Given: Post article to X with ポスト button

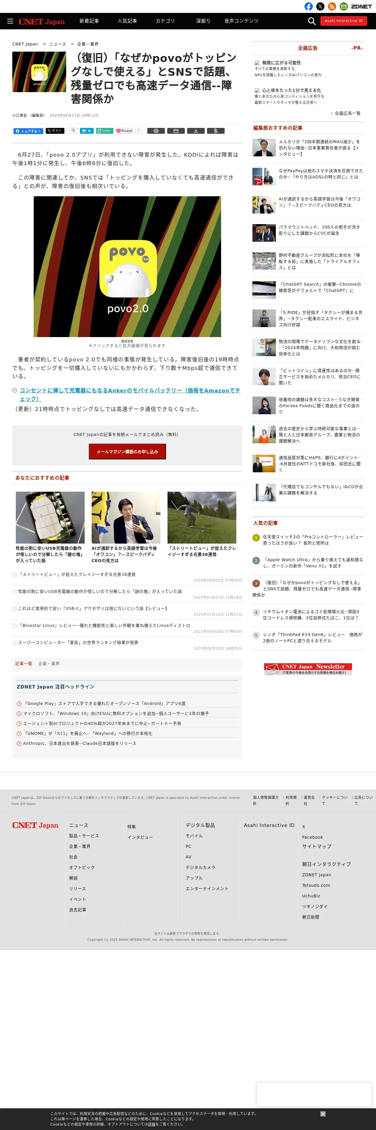Looking at the screenshot, I should 55,131.
